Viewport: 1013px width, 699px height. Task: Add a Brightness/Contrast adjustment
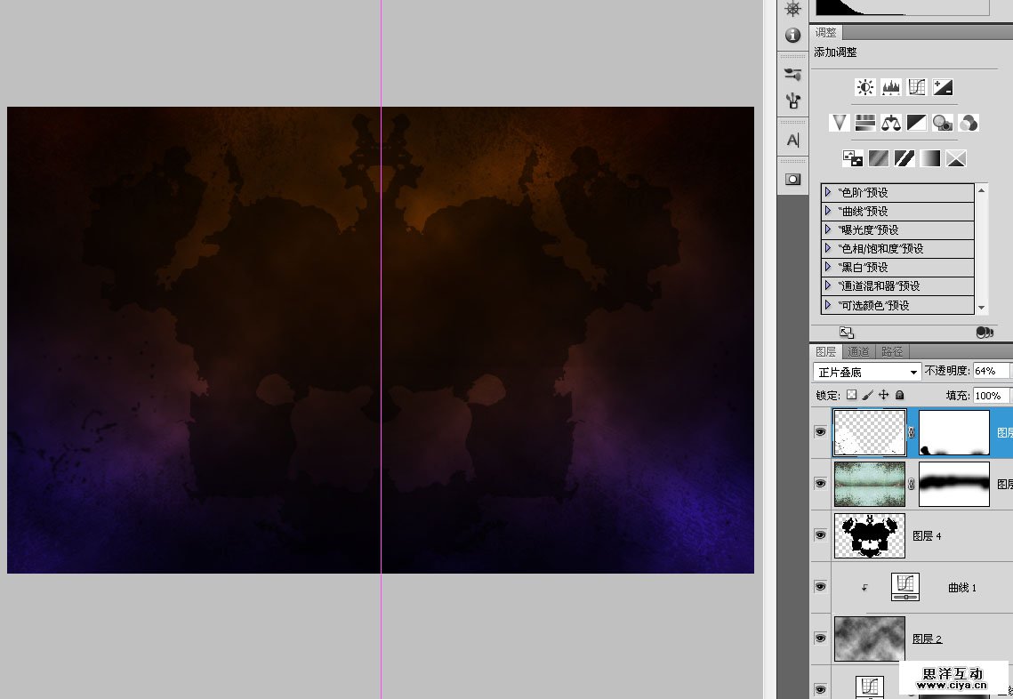tap(864, 87)
